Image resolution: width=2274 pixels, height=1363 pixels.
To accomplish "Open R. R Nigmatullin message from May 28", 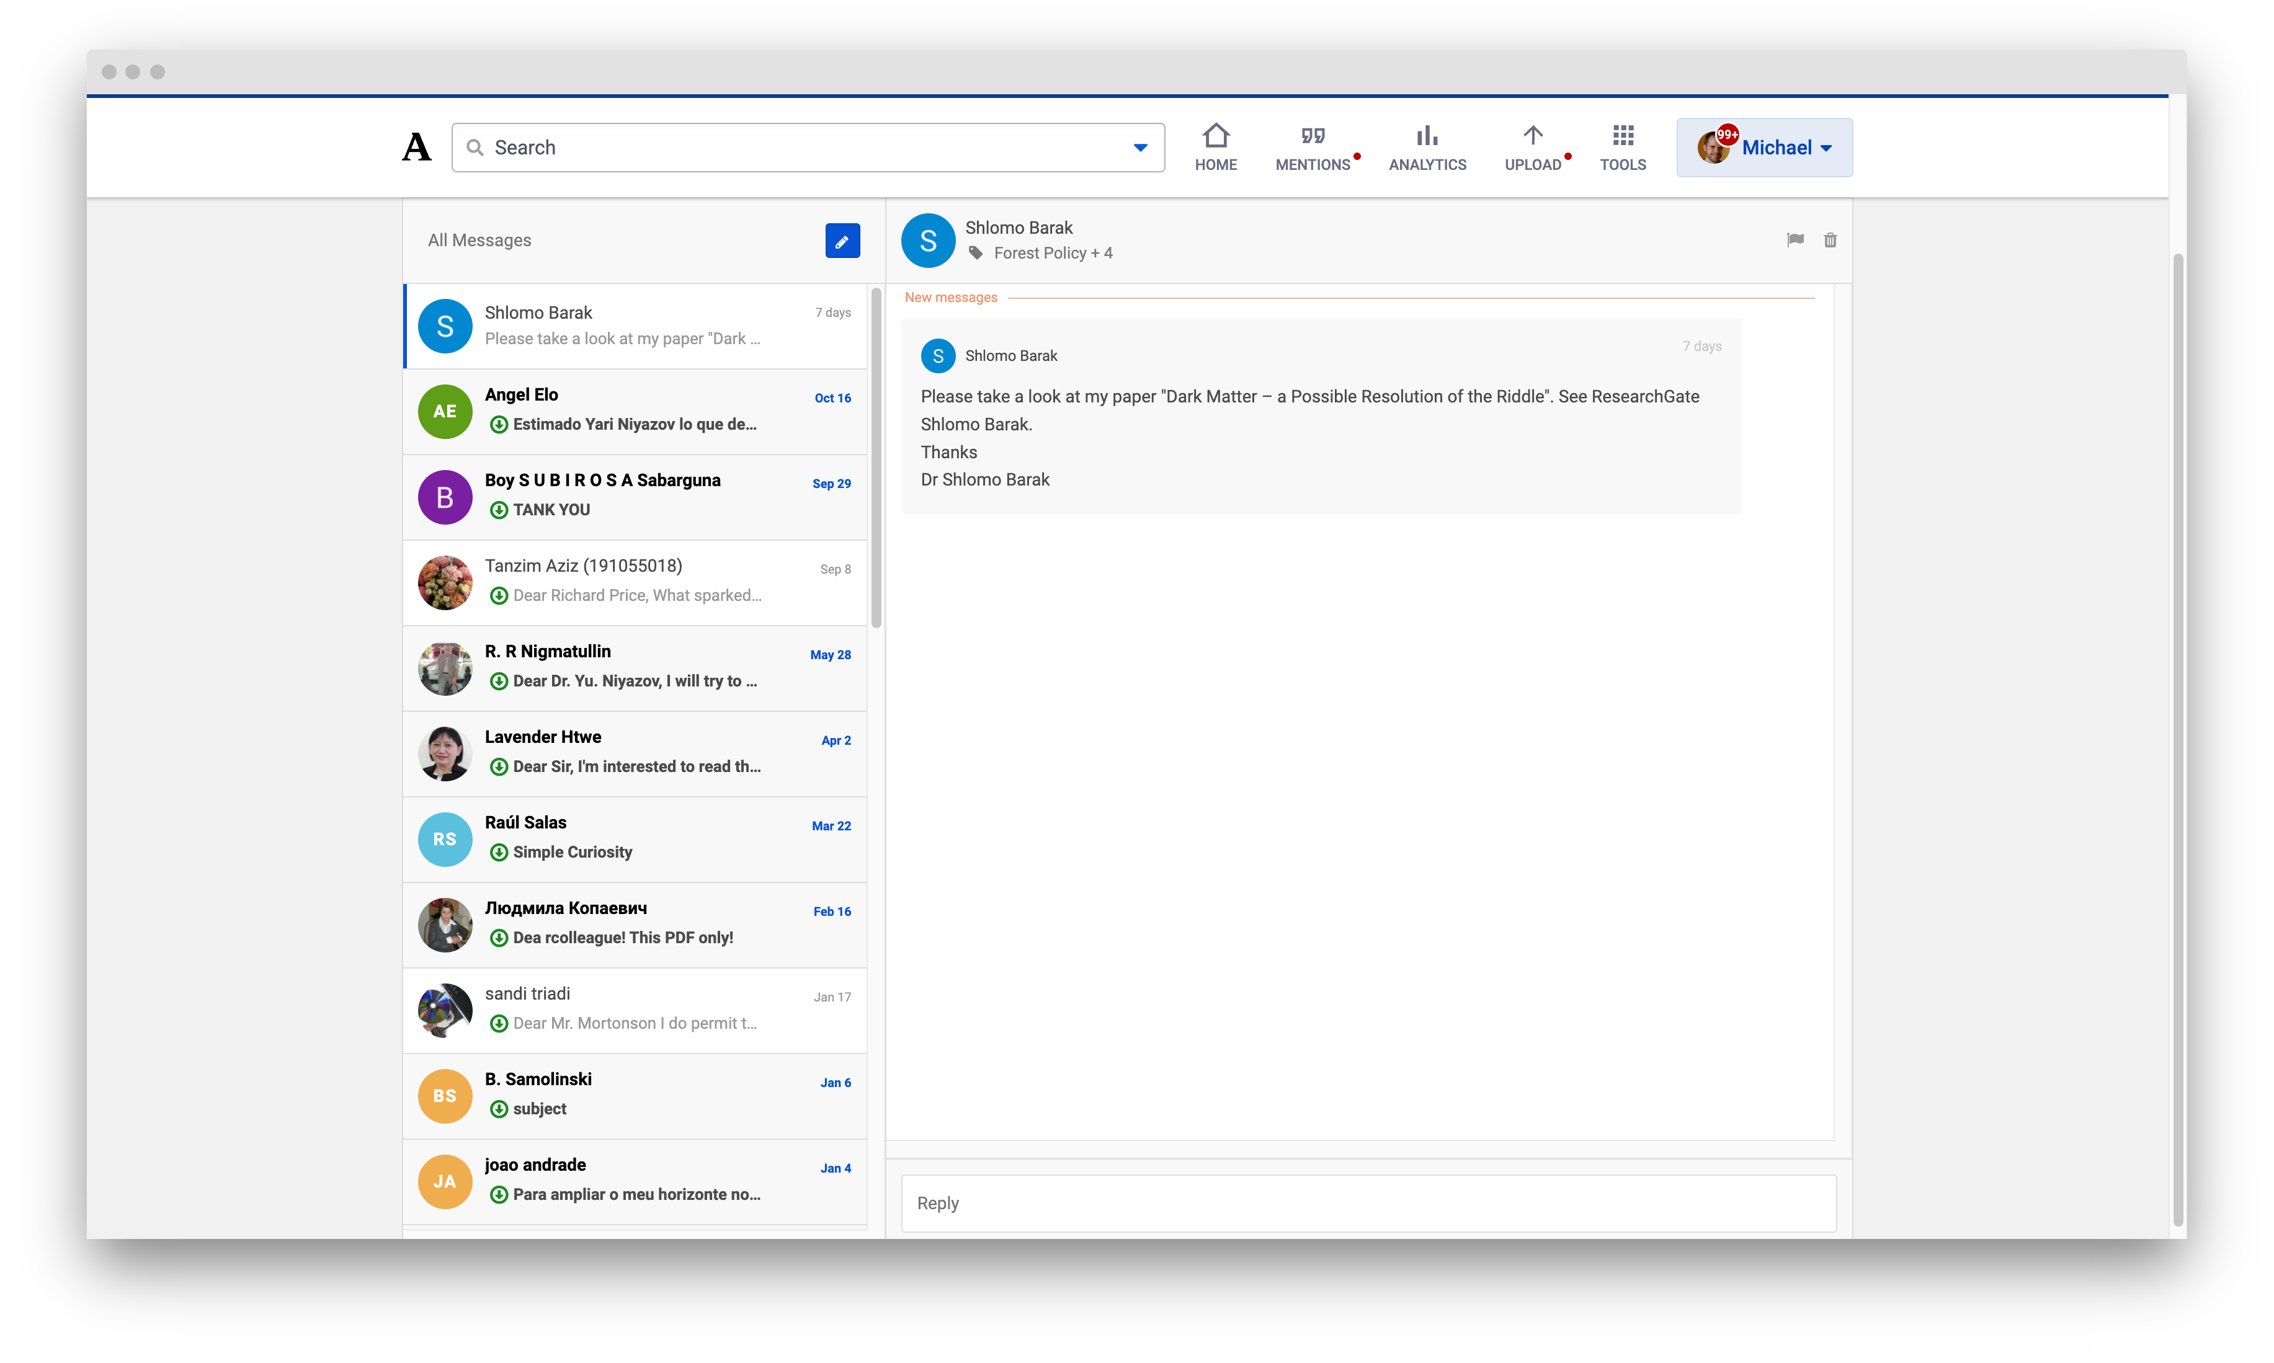I will tap(635, 668).
